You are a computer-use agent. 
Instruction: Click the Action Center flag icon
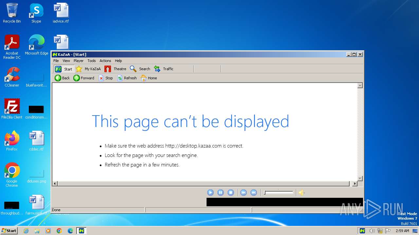pos(388,231)
